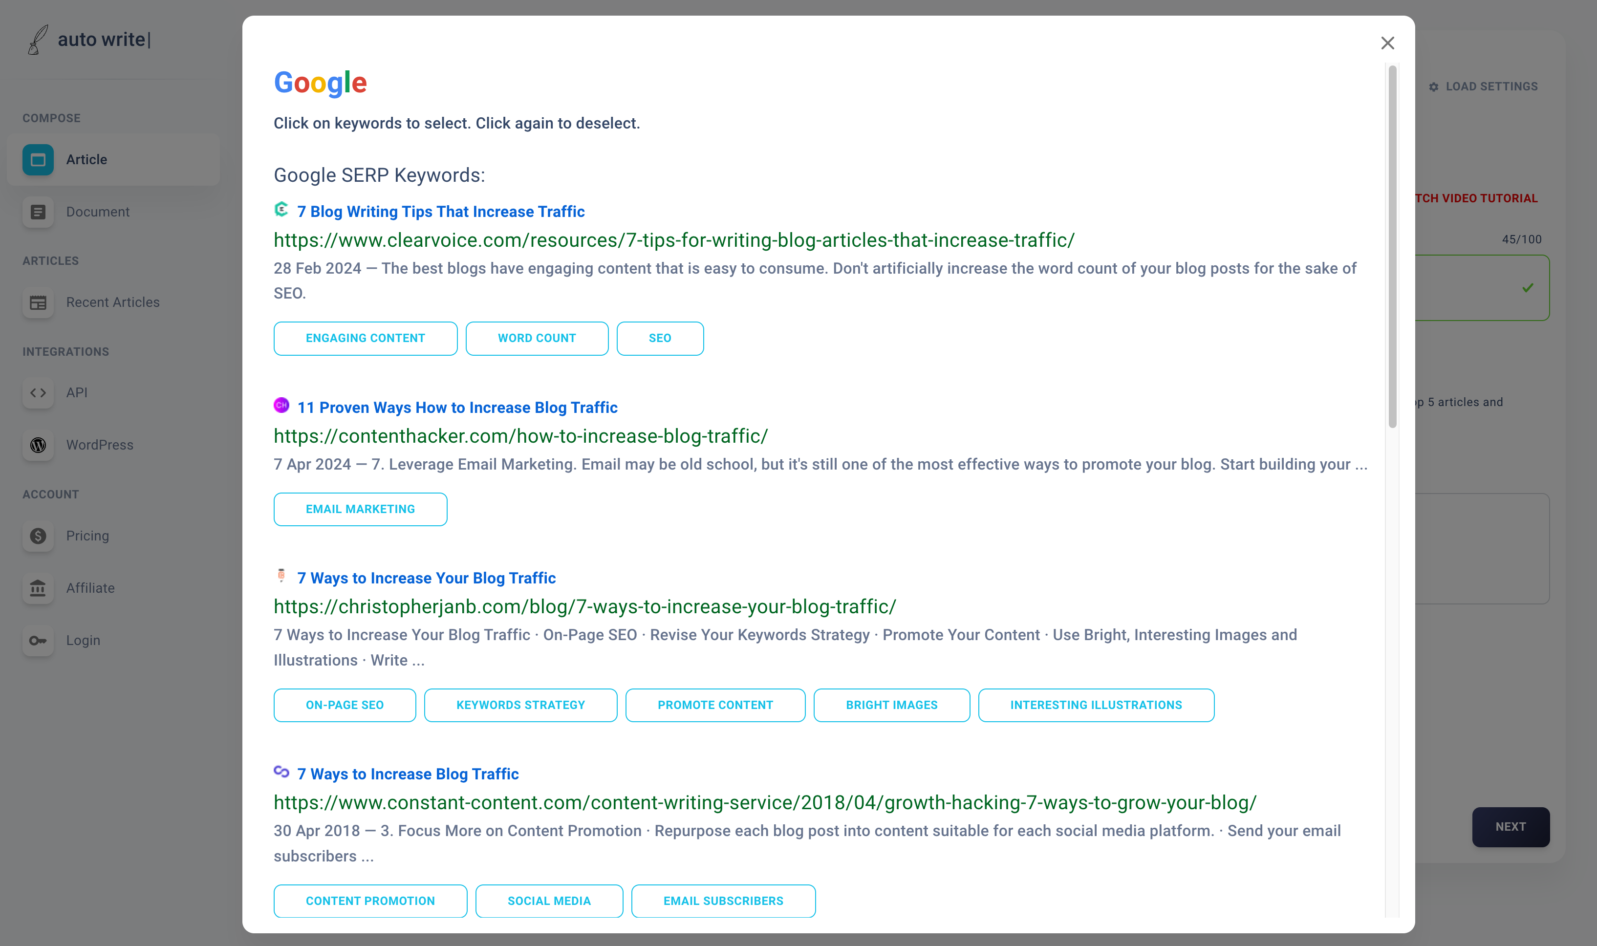Open the Pricing page
This screenshot has height=946, width=1597.
tap(113, 536)
